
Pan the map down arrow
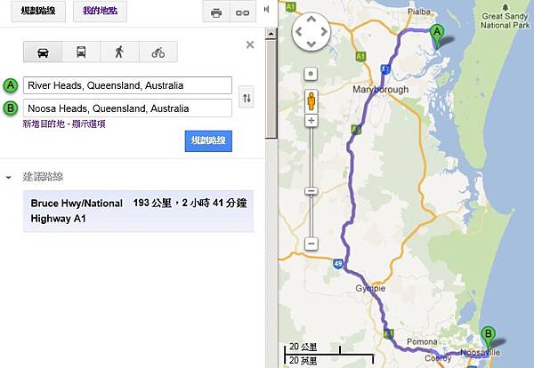[311, 44]
